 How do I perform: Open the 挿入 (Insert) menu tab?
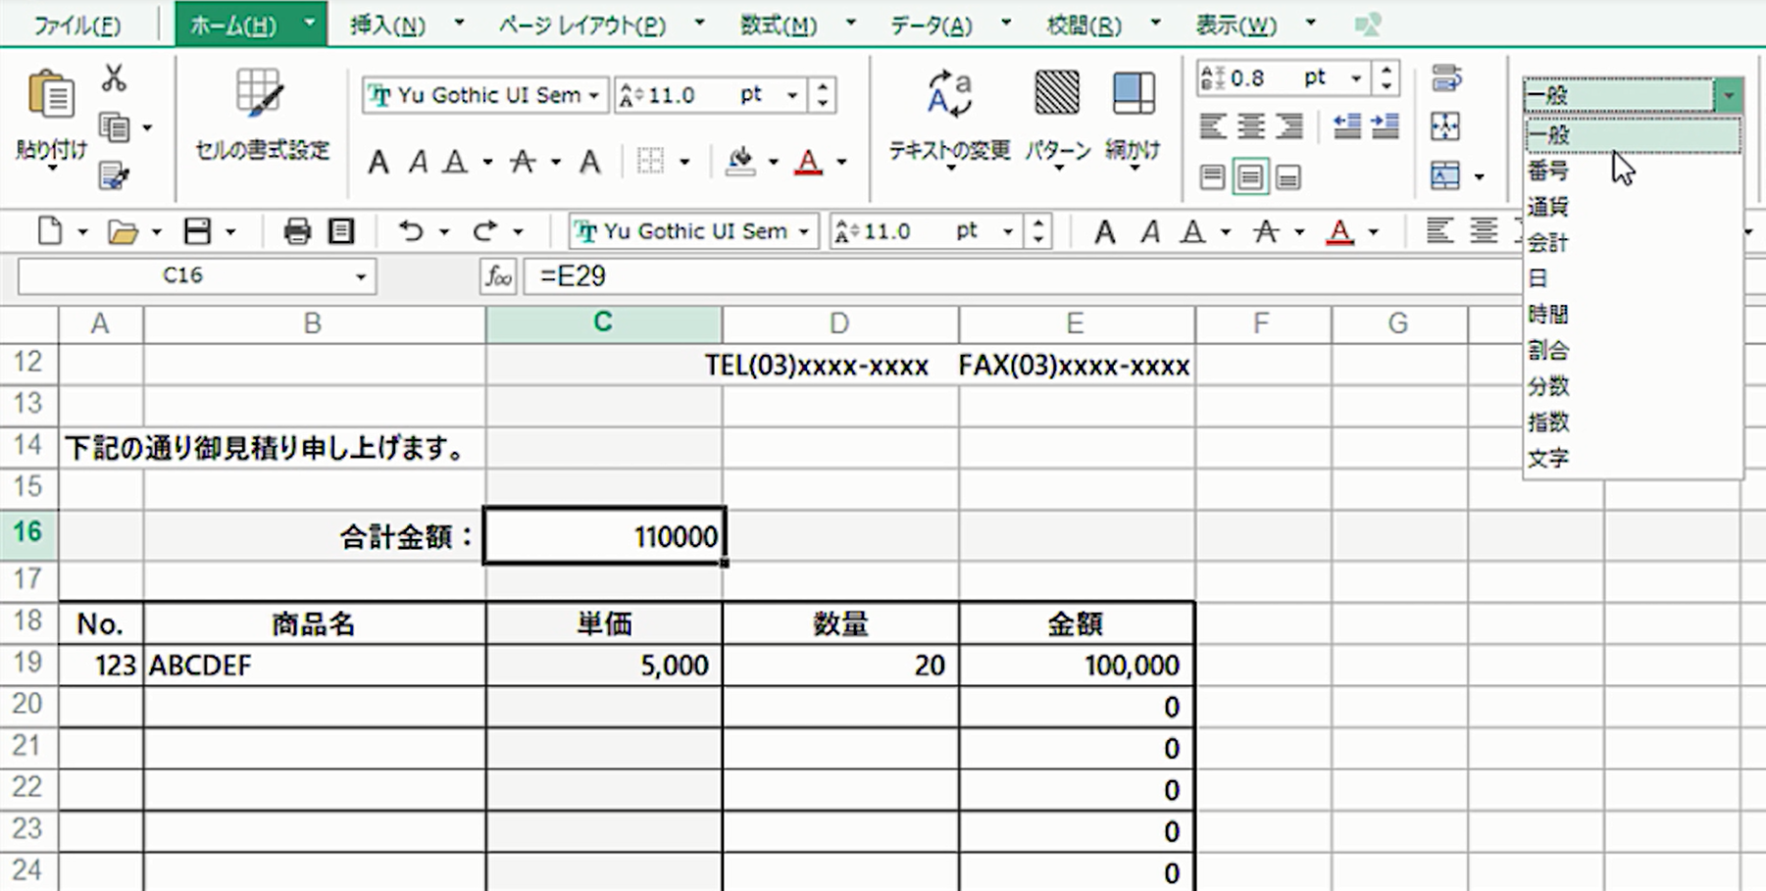click(x=388, y=25)
